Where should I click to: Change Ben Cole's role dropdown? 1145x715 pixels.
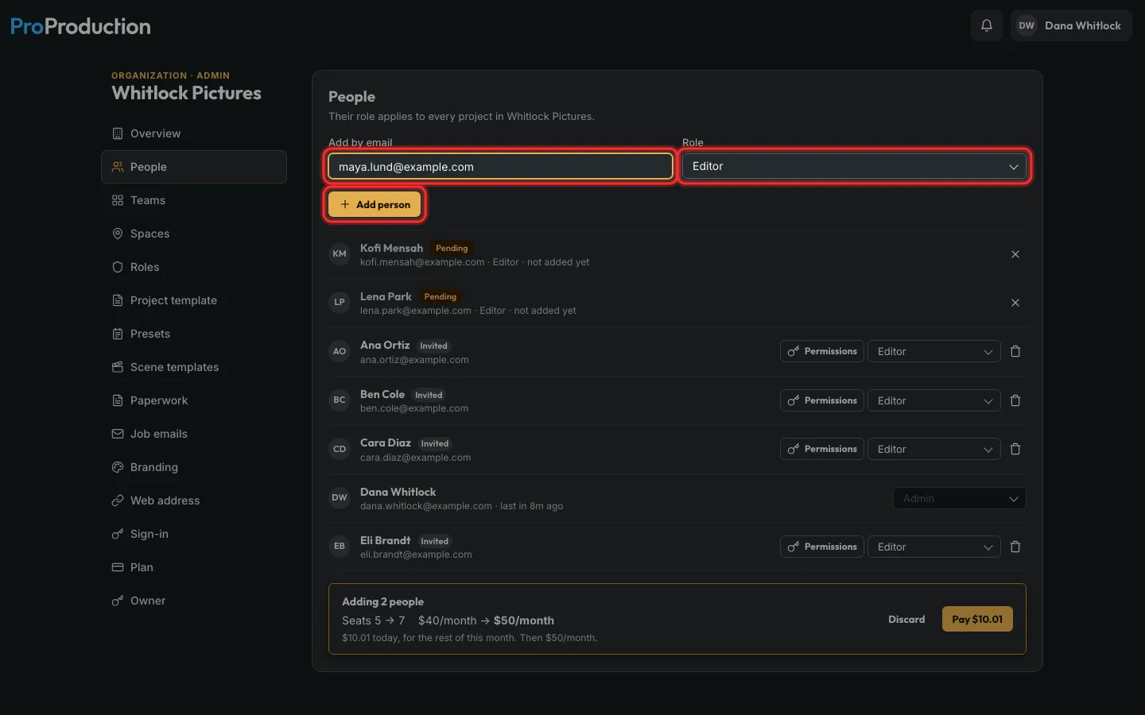(934, 400)
